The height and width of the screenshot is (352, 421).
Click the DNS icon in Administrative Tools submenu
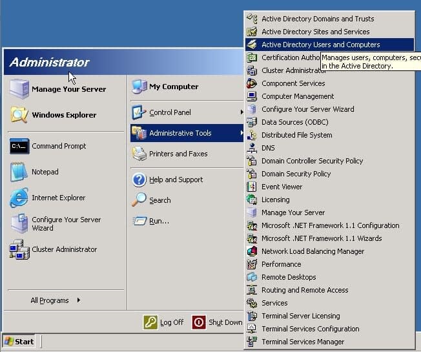click(252, 148)
